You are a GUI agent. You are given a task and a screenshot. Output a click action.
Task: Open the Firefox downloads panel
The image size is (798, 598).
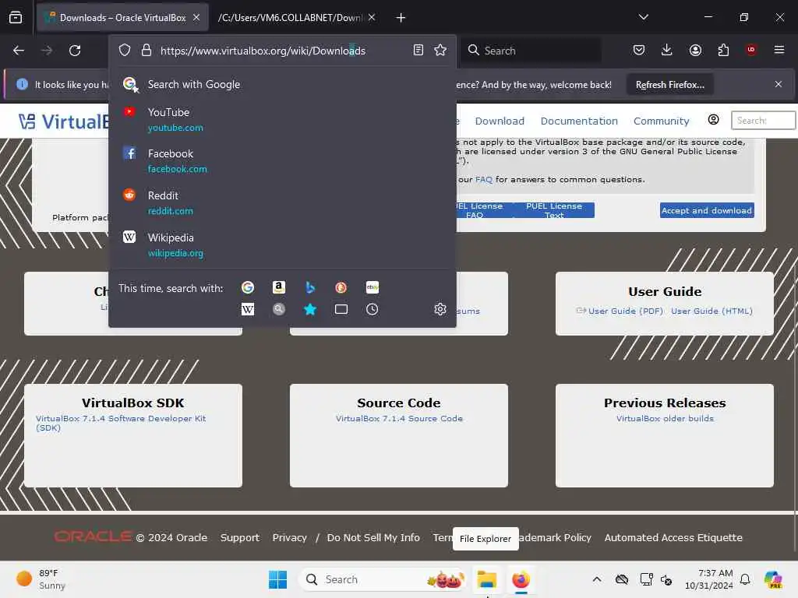(667, 50)
